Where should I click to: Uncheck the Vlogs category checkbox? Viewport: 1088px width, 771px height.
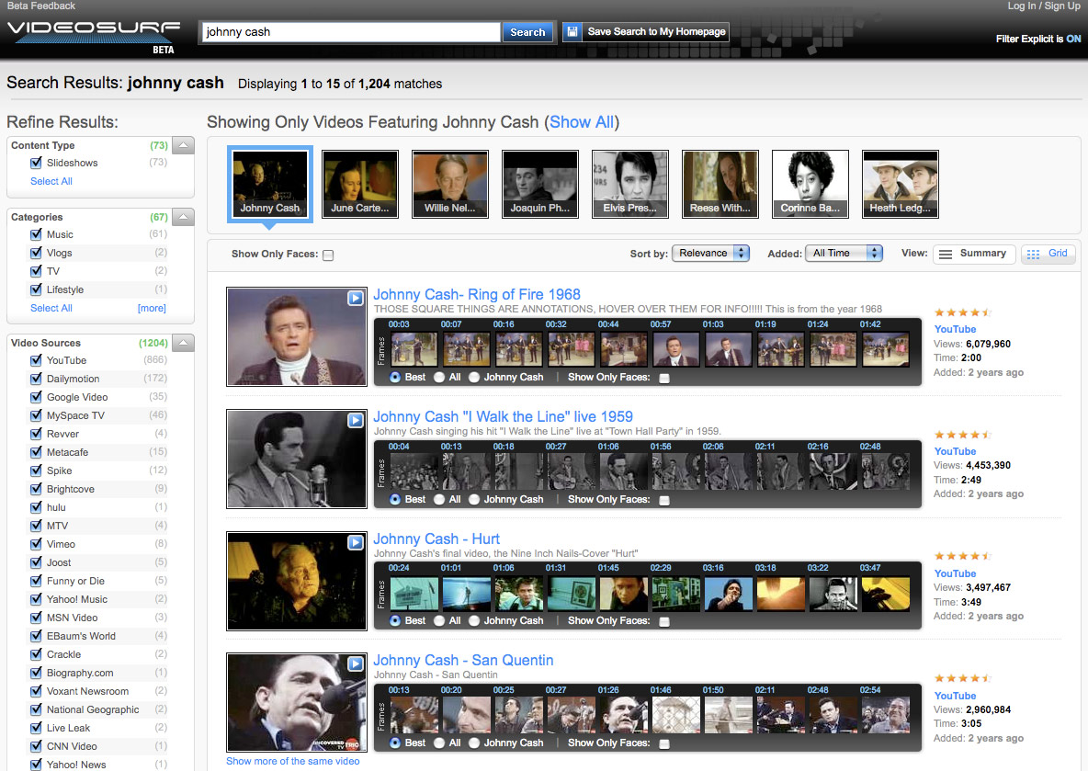[36, 254]
